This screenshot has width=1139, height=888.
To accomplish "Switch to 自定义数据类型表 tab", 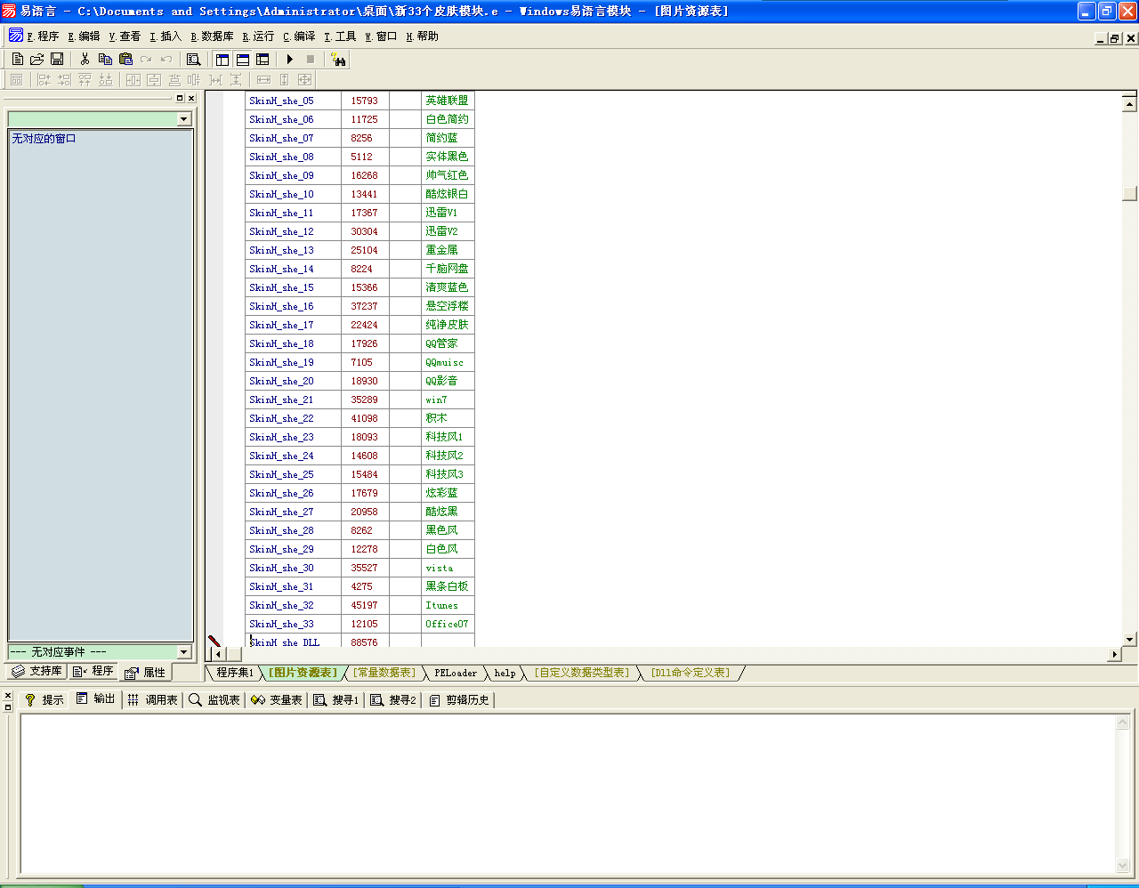I will [x=582, y=673].
